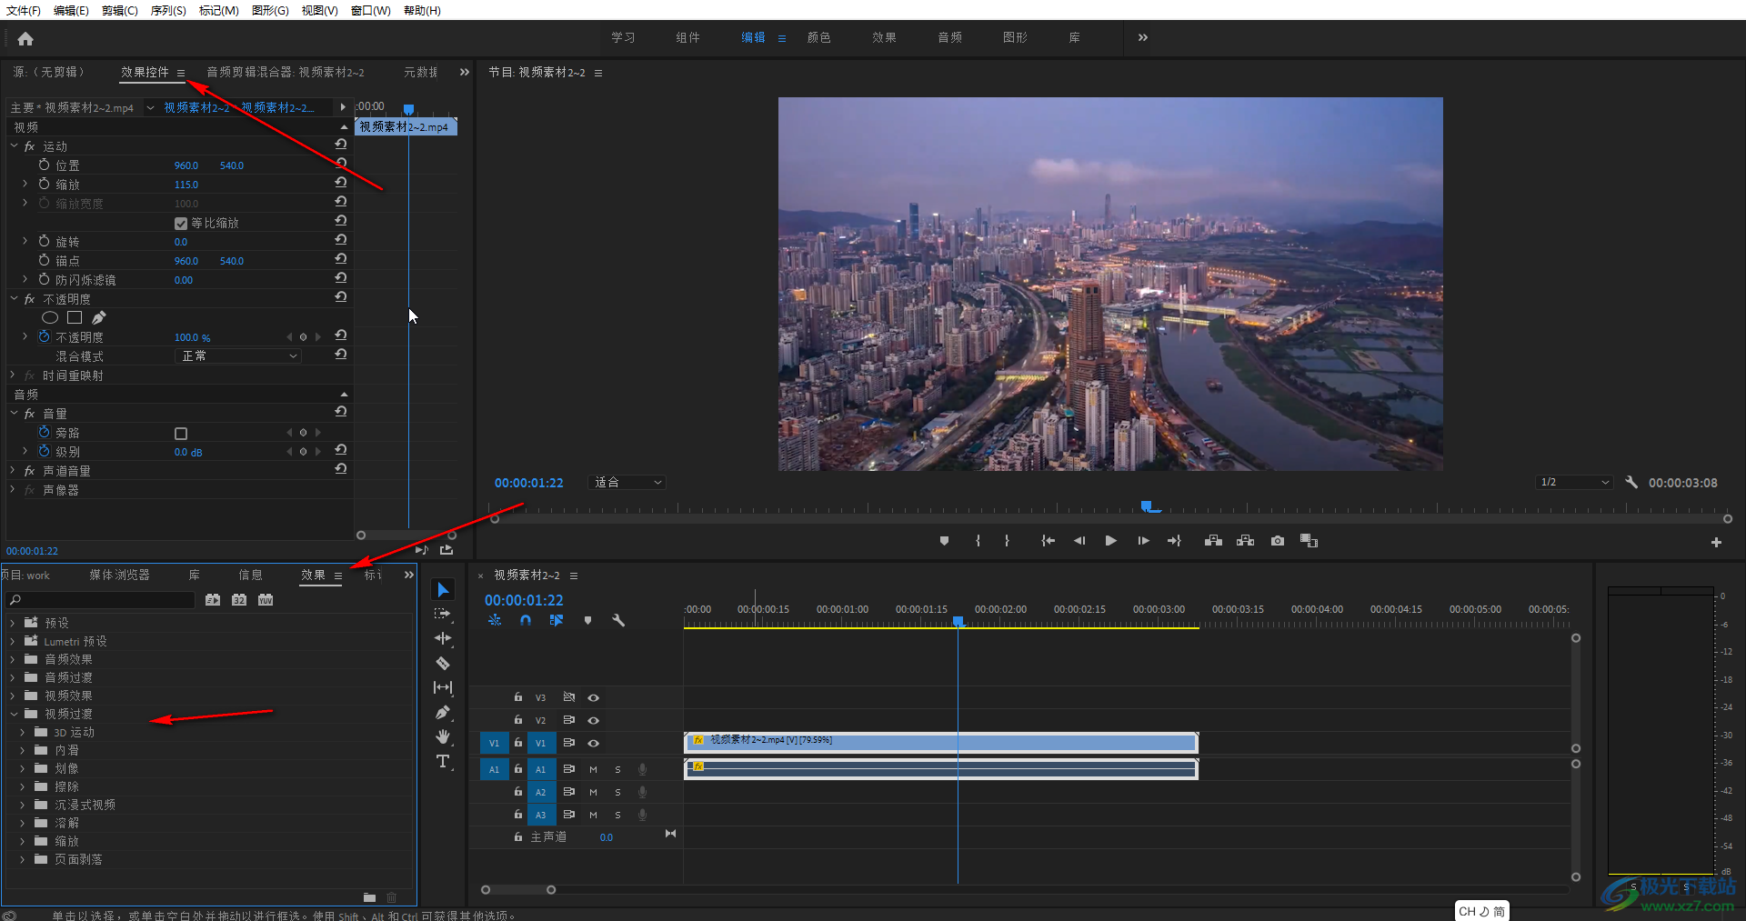The width and height of the screenshot is (1746, 921).
Task: Step back one frame
Action: point(1079,541)
